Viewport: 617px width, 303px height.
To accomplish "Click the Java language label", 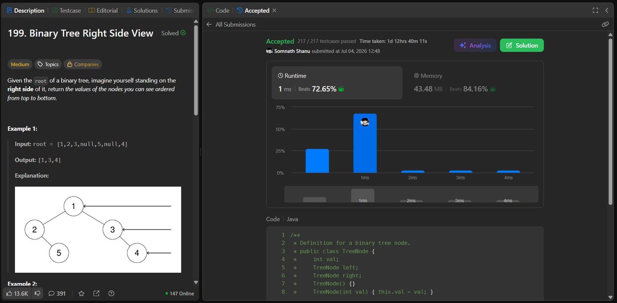I will (292, 219).
